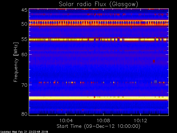Screen dimensions: 177x133
Task: Click the dark red square blob near 62 MHz
Action: 154,61
